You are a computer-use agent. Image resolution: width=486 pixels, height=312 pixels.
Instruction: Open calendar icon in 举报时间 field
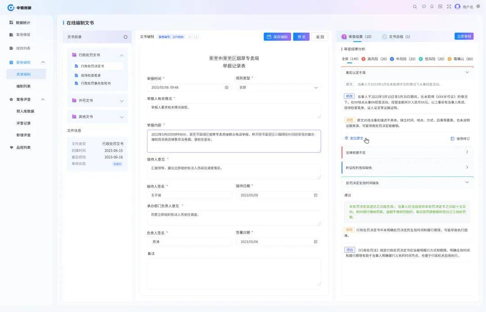pyautogui.click(x=226, y=87)
